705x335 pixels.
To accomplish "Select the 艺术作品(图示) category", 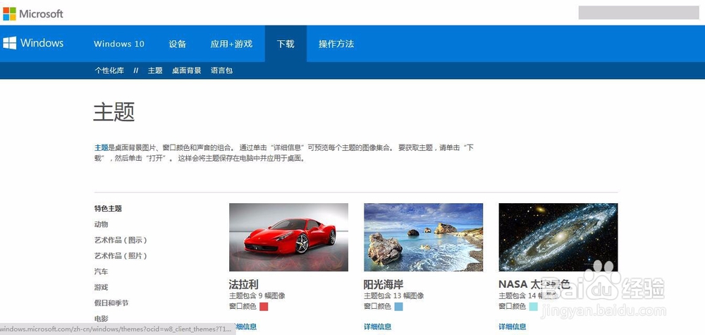I will coord(121,240).
